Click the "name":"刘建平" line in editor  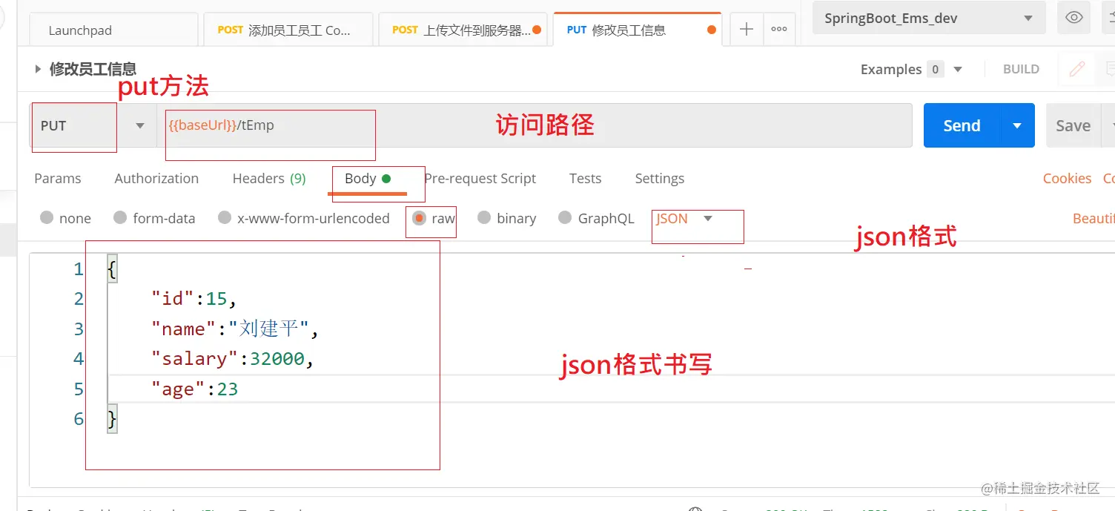pos(234,329)
